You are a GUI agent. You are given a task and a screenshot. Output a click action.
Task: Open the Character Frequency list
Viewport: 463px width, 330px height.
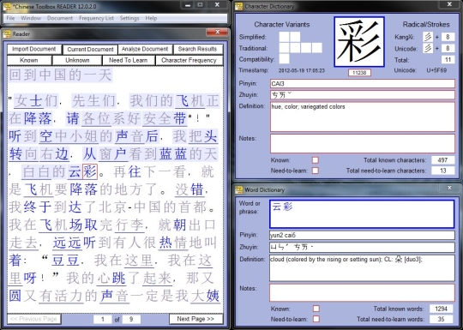point(189,60)
